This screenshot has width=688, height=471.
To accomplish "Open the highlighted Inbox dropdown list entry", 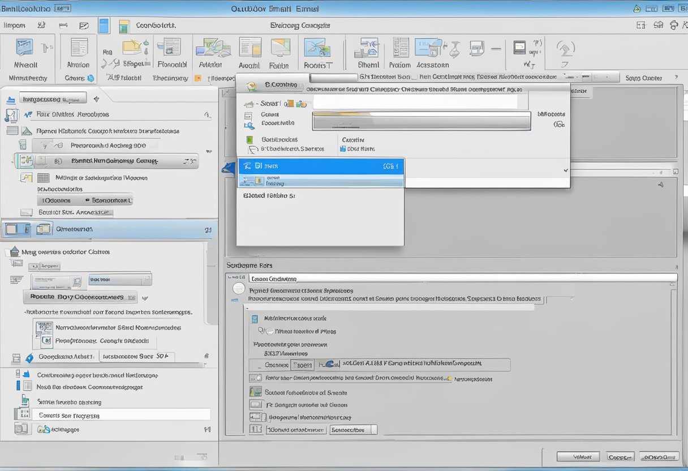I will 321,166.
